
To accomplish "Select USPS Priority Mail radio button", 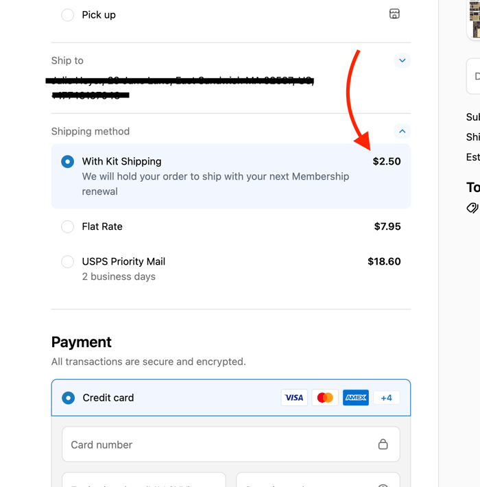I will pos(67,261).
